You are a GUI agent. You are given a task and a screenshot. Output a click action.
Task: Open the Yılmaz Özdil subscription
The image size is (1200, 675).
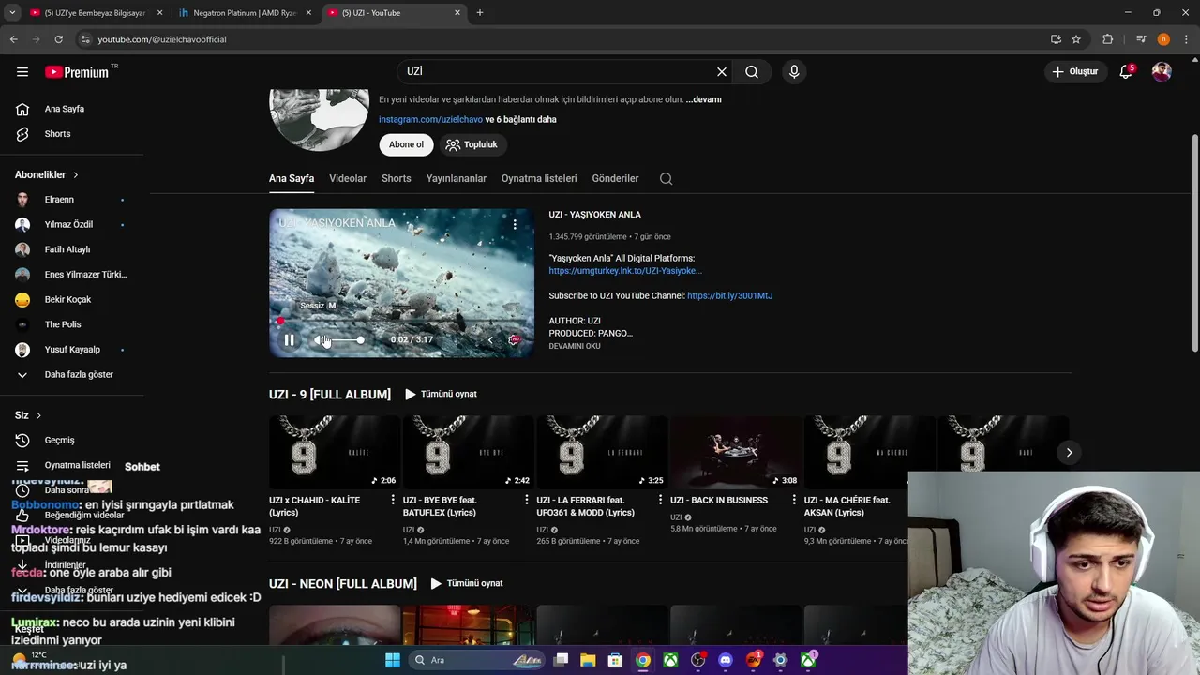coord(70,225)
